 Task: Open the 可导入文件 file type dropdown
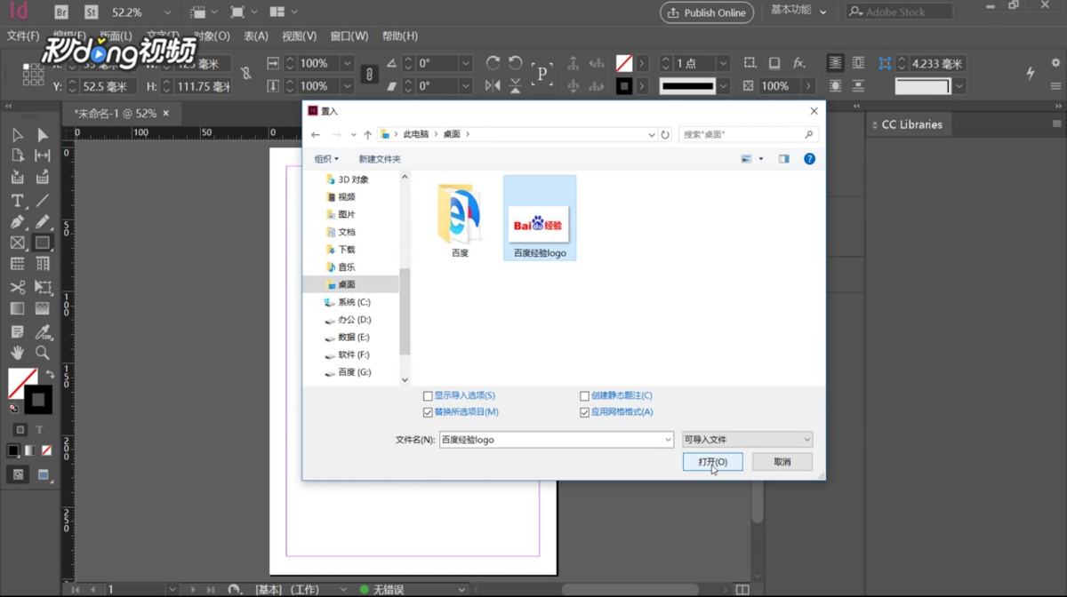pyautogui.click(x=748, y=440)
